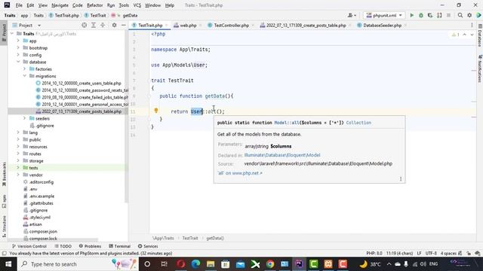483x271 pixels.
Task: Open the phpunit.xml run configuration dropdown
Action: (x=384, y=15)
